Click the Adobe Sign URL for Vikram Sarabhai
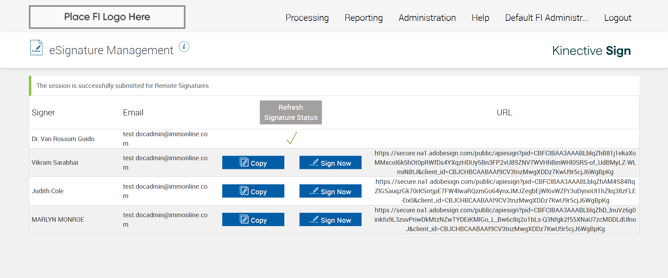The height and width of the screenshot is (278, 668). 505,163
